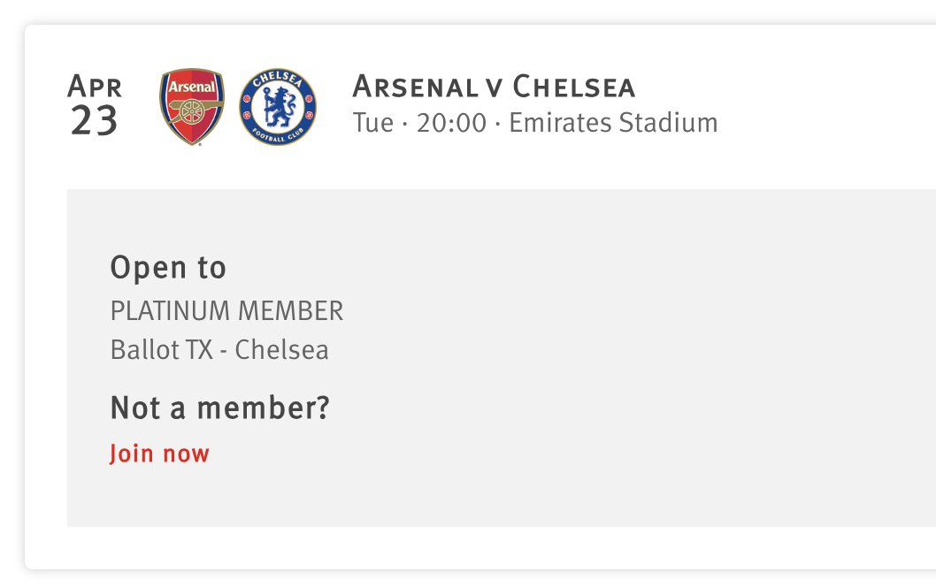This screenshot has width=936, height=587.
Task: Click the Apr month label
Action: click(x=95, y=86)
